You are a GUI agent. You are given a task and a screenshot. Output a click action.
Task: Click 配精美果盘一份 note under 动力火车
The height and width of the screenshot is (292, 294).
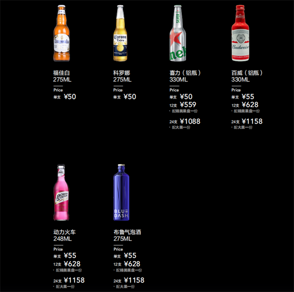[x=69, y=270]
